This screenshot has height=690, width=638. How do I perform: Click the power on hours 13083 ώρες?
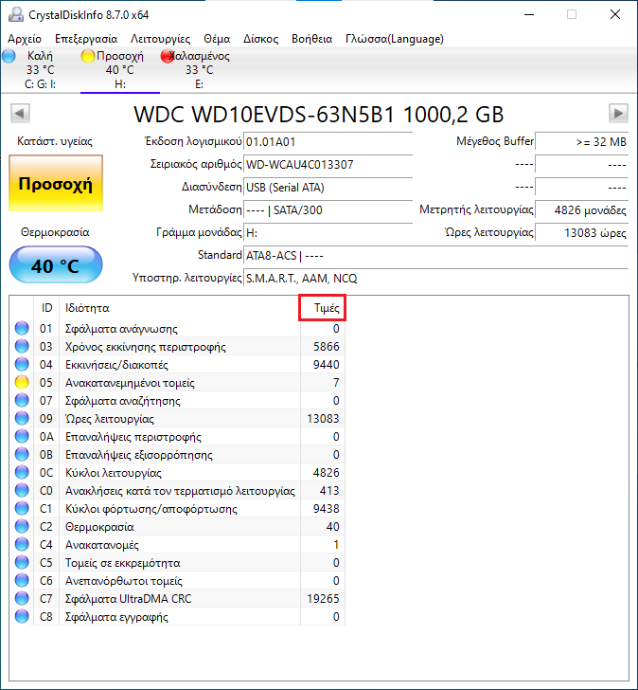pyautogui.click(x=582, y=233)
